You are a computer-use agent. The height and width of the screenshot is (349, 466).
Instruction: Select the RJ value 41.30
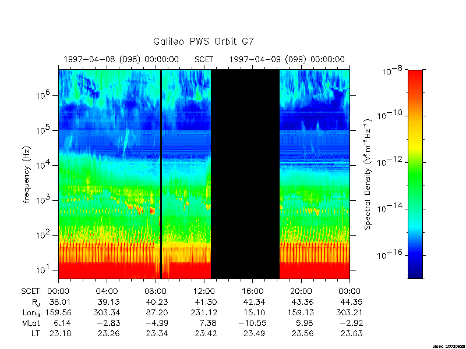coord(206,302)
